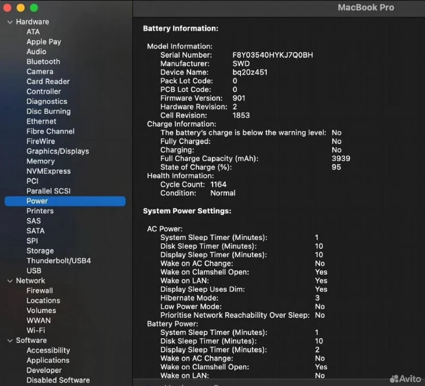The image size is (425, 386).
Task: Open the Storage sidebar entry
Action: [x=40, y=251]
